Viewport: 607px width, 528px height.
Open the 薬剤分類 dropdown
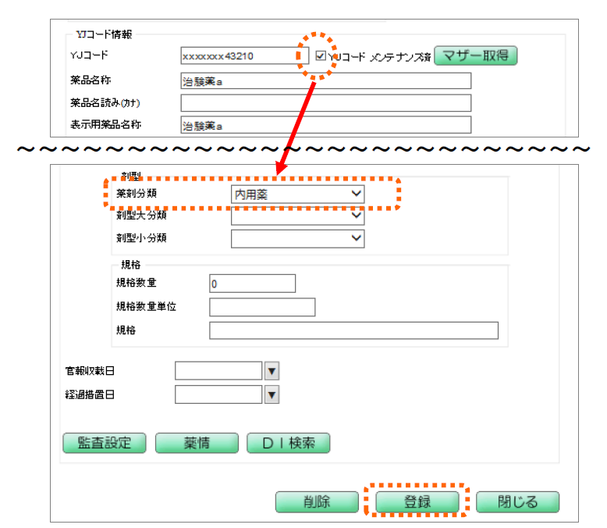tap(297, 194)
